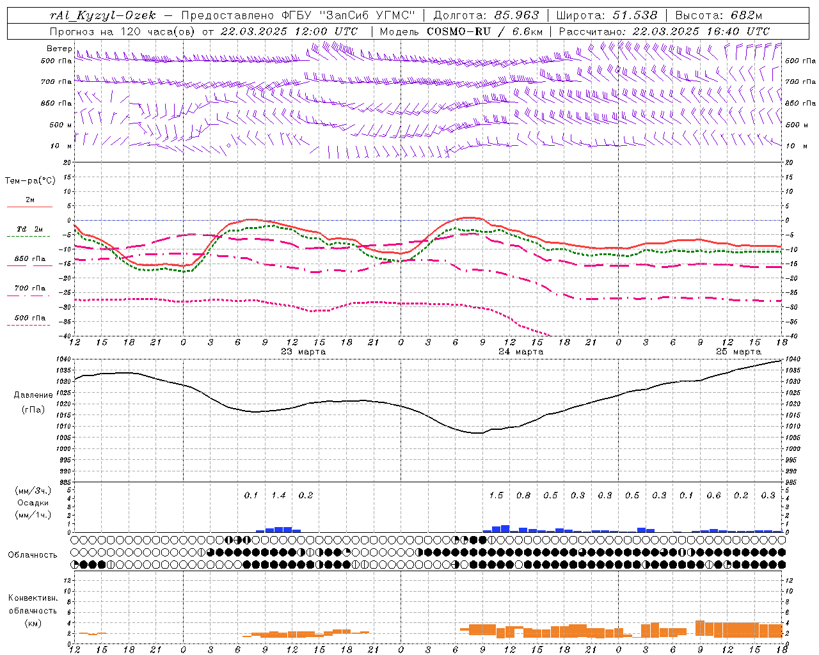The width and height of the screenshot is (819, 655).
Task: Click the Тем-ра(°C) temperature axis title
Action: (x=30, y=181)
